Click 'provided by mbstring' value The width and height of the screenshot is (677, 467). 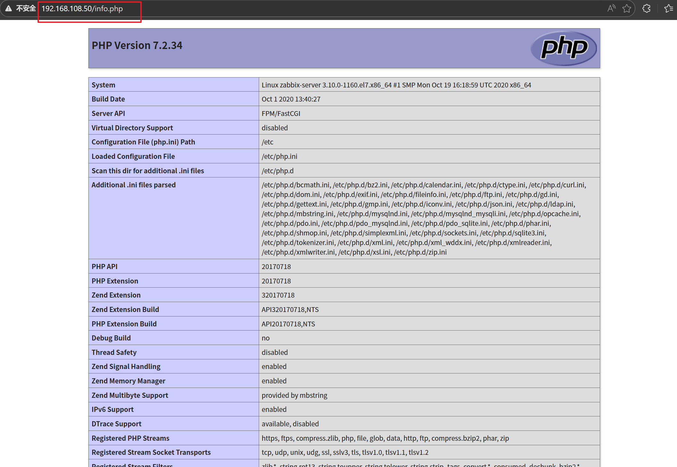[294, 395]
